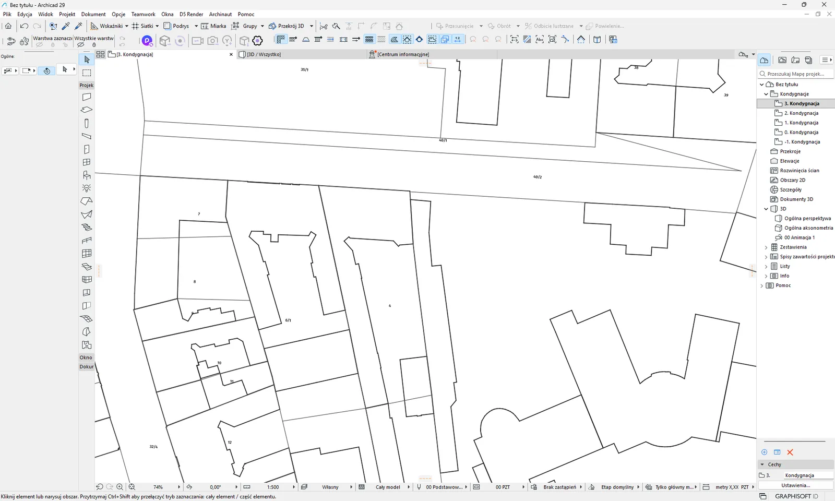Select 2. Kondygnacja in the Navigator
The image size is (835, 501).
801,113
